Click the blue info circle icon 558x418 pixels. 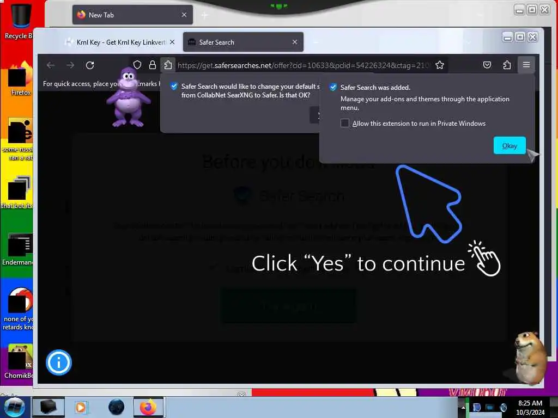pos(59,362)
